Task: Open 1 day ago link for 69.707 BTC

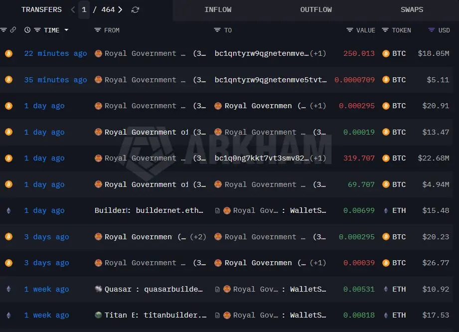Action: point(44,185)
